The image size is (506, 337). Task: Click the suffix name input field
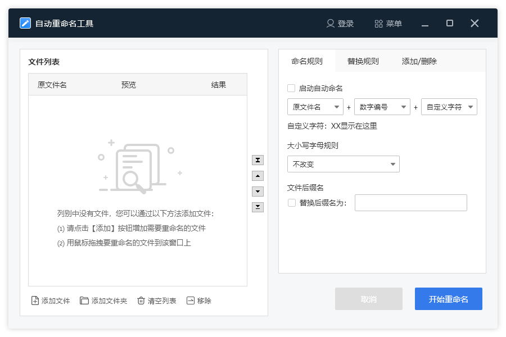[x=410, y=203]
